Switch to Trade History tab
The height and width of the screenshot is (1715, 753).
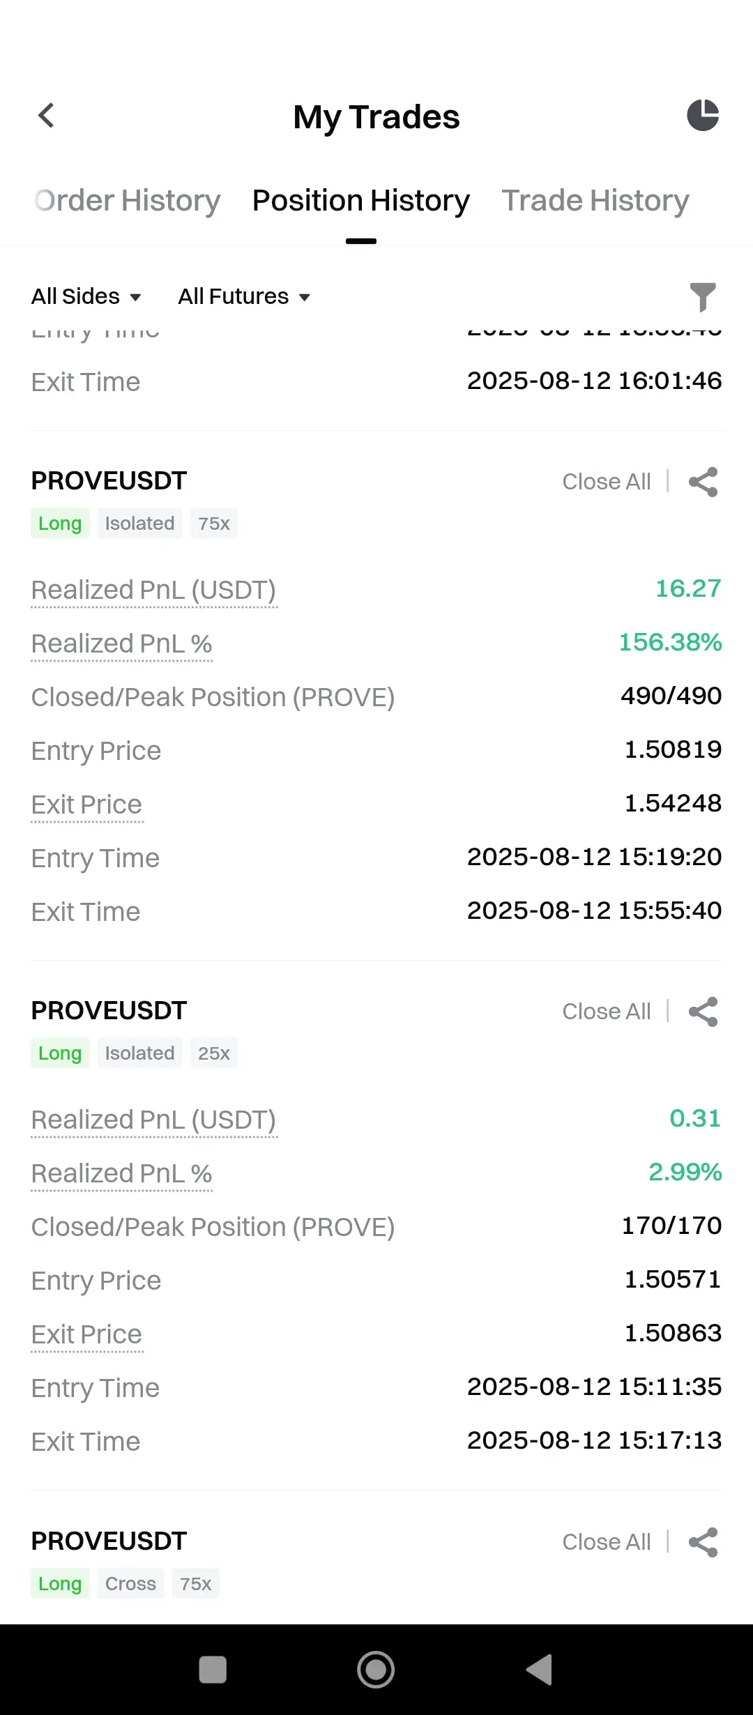click(595, 201)
